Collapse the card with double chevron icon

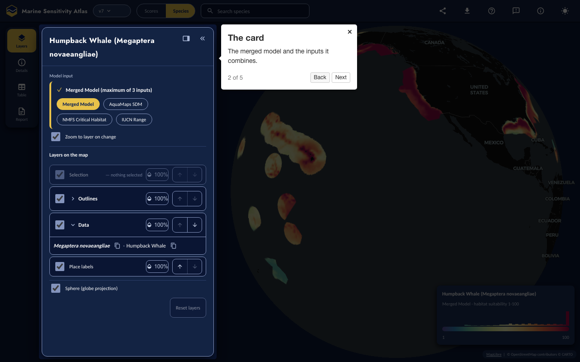point(203,38)
